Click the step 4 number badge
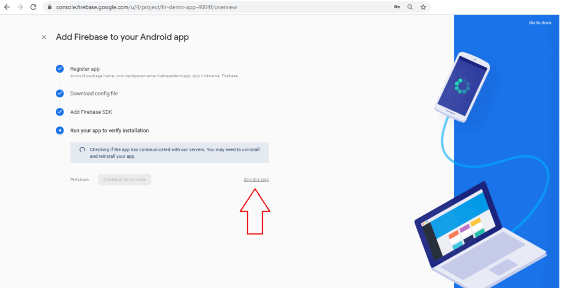This screenshot has height=288, width=561. point(60,130)
